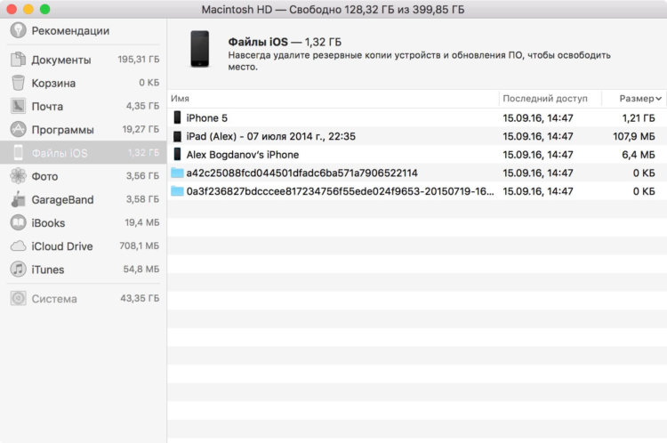The image size is (667, 443).
Task: Select the iPhone 5 backup row
Action: [417, 118]
